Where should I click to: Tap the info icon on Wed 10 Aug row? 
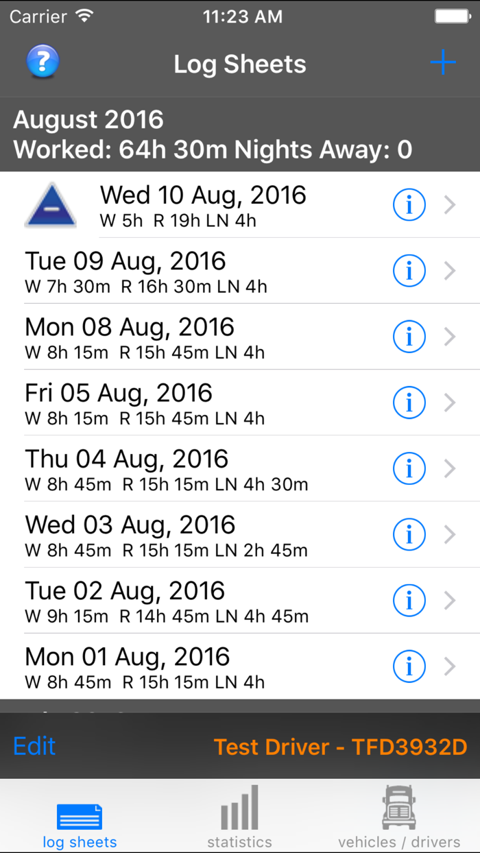409,204
